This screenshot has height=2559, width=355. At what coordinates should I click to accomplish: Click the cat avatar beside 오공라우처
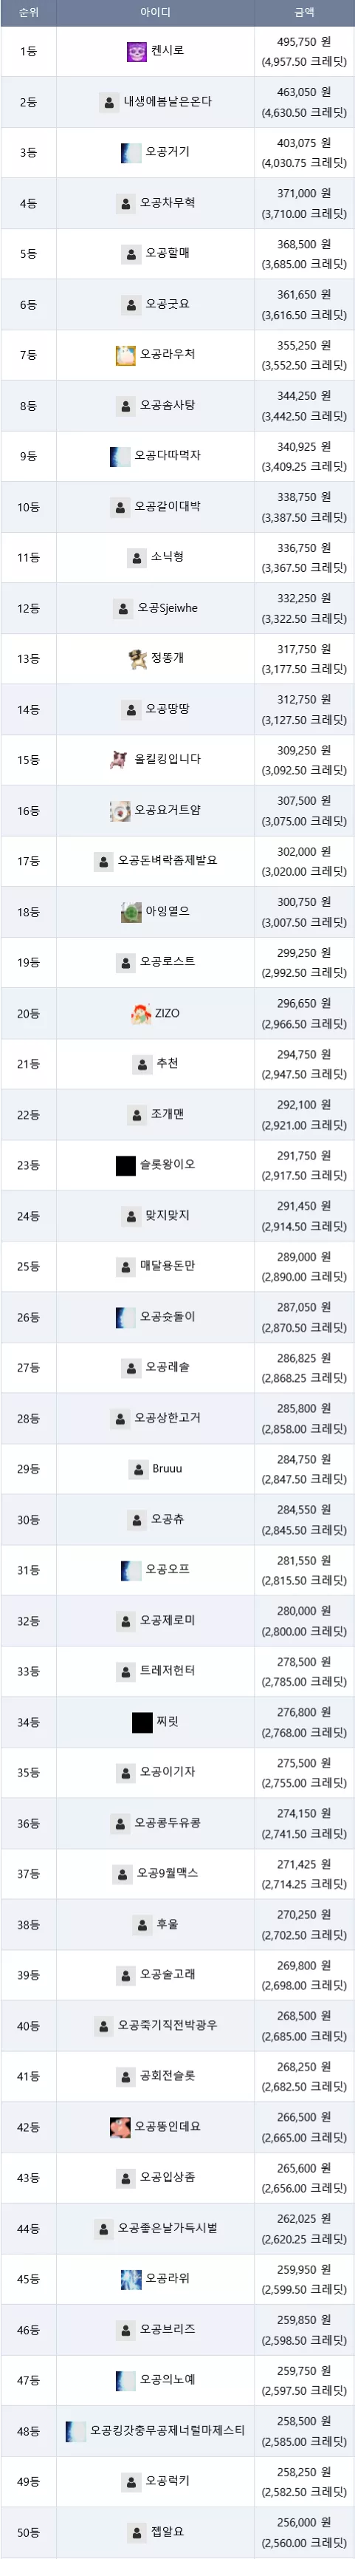[125, 355]
